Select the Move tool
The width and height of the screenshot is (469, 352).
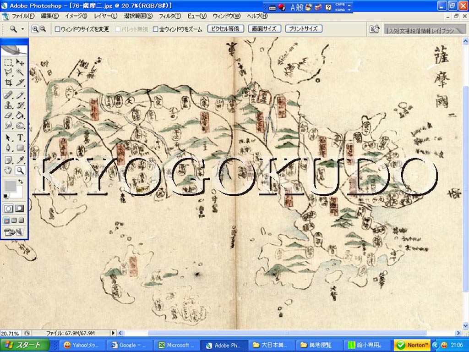pyautogui.click(x=20, y=62)
